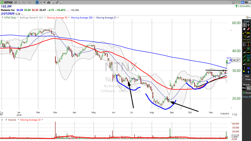Select the single vertical line tool
Viewport: 251px width, 141px height.
244,68
